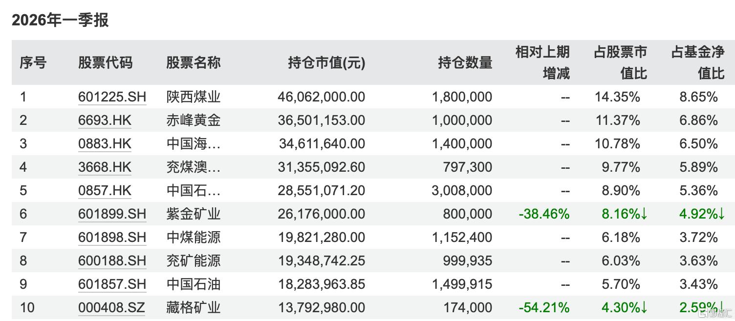The width and height of the screenshot is (735, 321).
Task: Open stock code link 601857.SH
Action: pyautogui.click(x=112, y=284)
